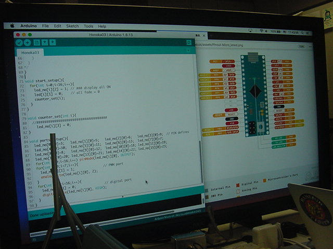Image resolution: width=333 pixels, height=249 pixels.
Task: Click the volume icon in menu bar
Action: click(x=266, y=31)
